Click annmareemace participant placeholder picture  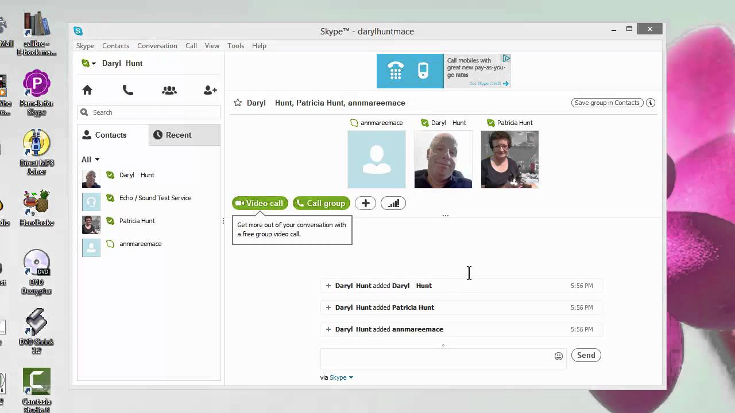pos(377,159)
